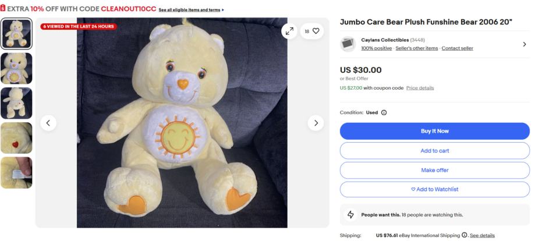Go to the previous product image

48,123
